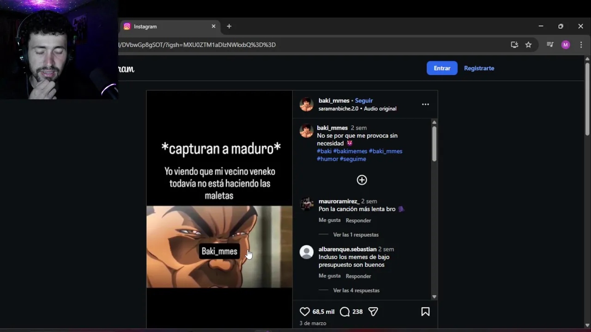
Task: Share the post with the paper plane icon
Action: coord(373,312)
